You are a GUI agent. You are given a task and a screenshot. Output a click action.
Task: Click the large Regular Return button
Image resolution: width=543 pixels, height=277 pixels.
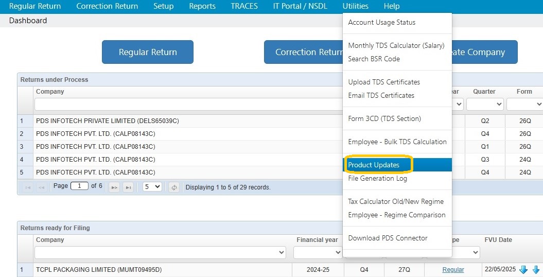(x=148, y=52)
